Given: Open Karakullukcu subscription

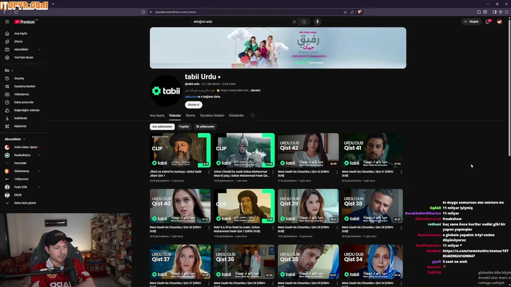Looking at the screenshot, I should [x=23, y=155].
